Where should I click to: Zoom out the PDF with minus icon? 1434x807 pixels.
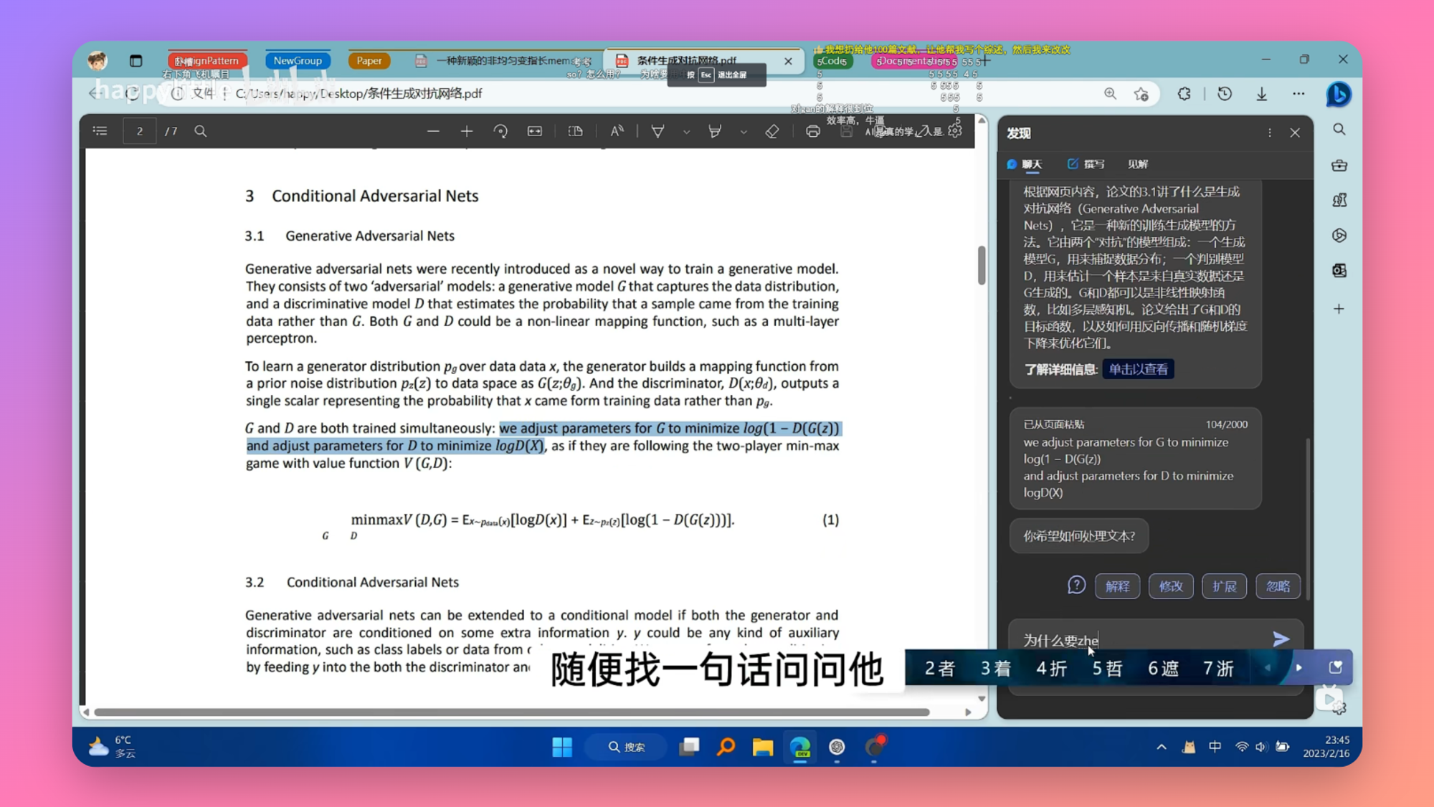pyautogui.click(x=432, y=131)
